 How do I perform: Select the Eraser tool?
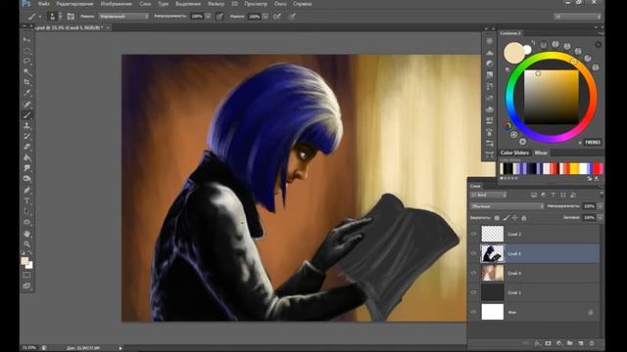point(26,147)
